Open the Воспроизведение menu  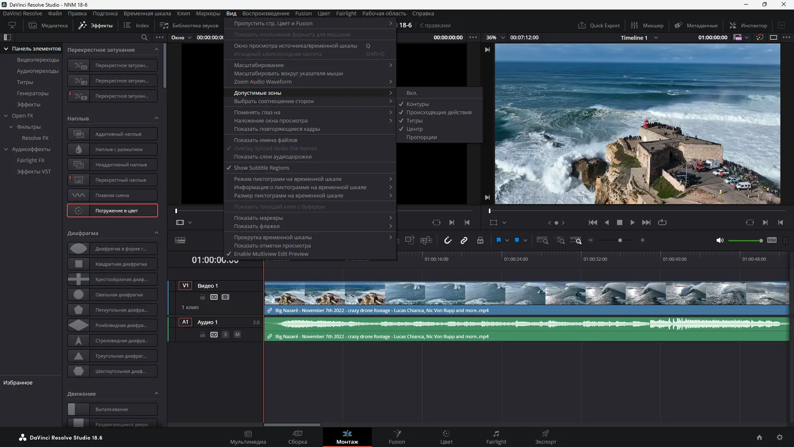(265, 13)
